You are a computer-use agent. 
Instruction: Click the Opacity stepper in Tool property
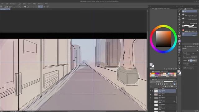[195, 54]
